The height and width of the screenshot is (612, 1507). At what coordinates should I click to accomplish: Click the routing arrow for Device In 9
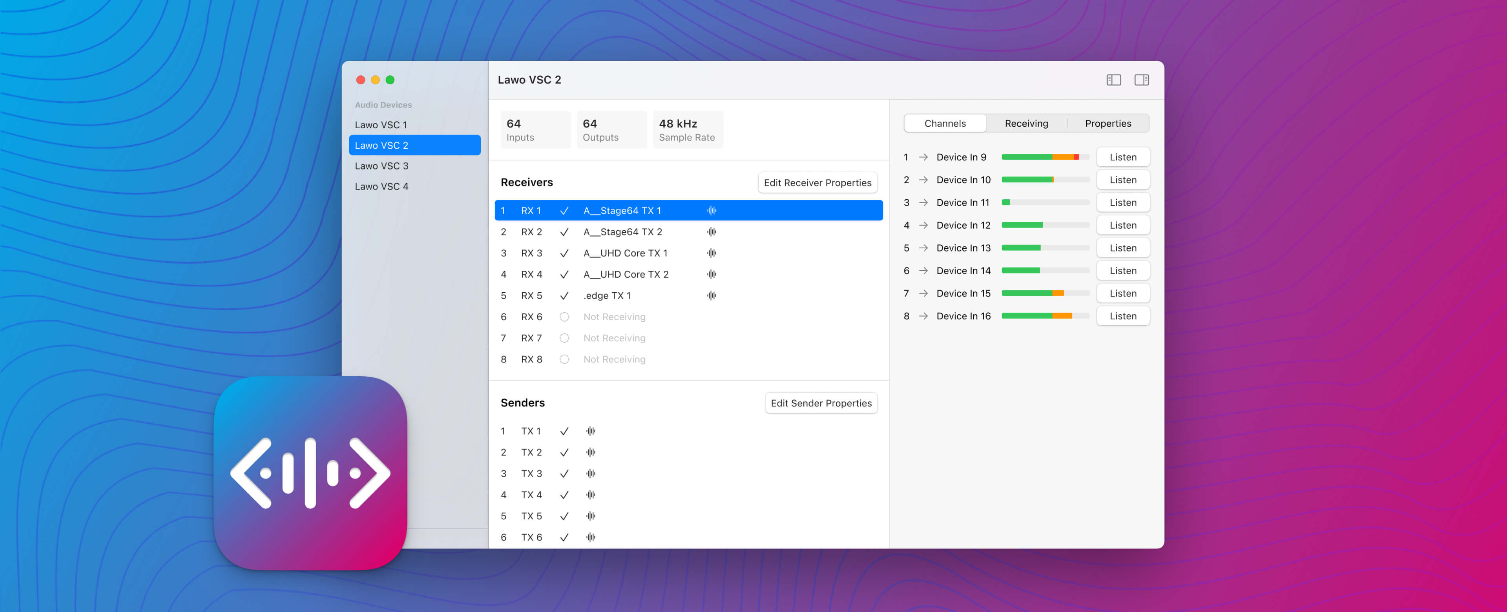click(x=923, y=157)
